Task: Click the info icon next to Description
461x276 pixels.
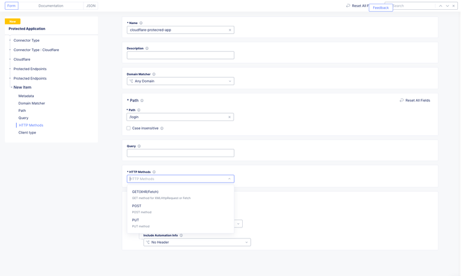Action: click(x=147, y=49)
